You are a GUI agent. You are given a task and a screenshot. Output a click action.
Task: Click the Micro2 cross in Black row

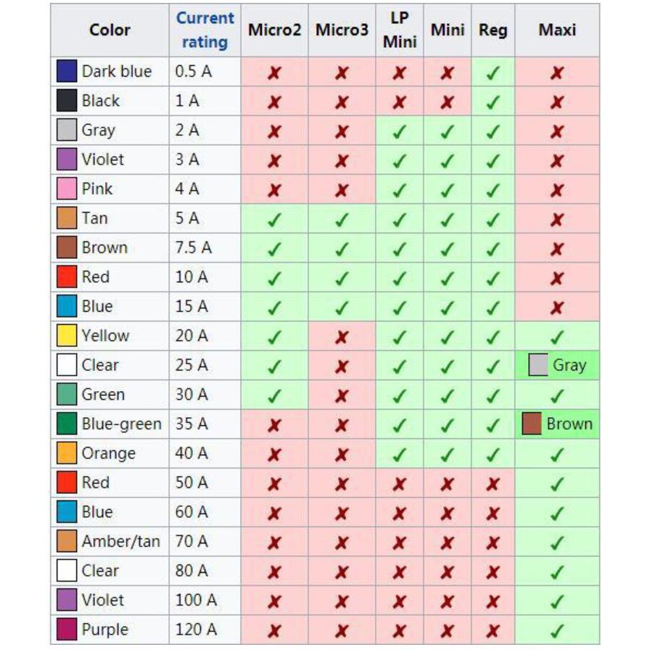coord(274,102)
